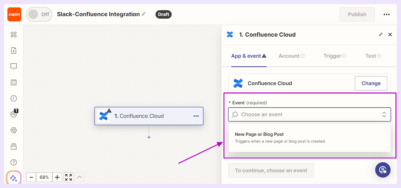Open the top-right more options menu
401x188 pixels.
pos(386,14)
